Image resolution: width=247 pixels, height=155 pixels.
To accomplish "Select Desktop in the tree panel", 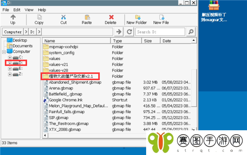I will pyautogui.click(x=20, y=40).
